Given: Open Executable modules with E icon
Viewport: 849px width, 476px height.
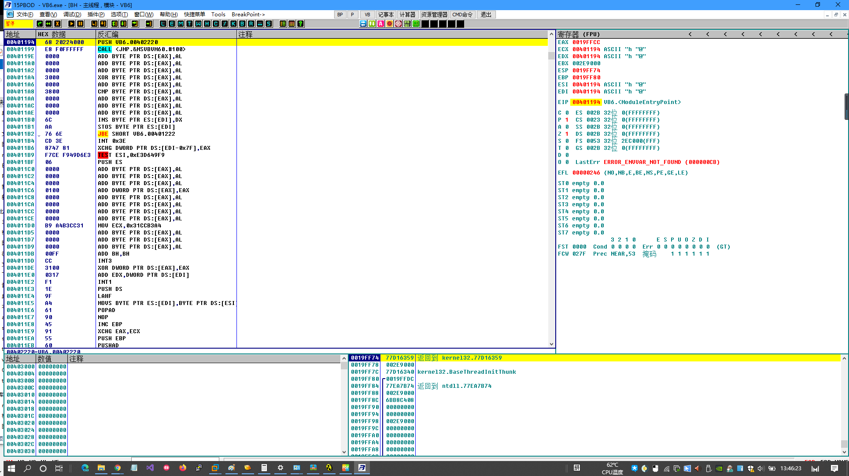Looking at the screenshot, I should coord(172,24).
